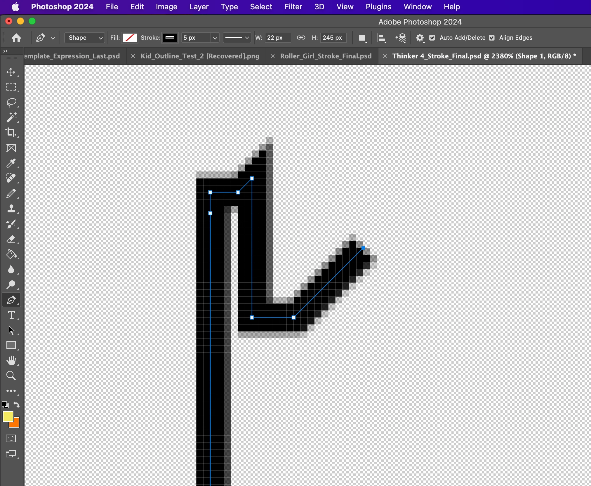This screenshot has height=486, width=591.
Task: Open the stroke line style dropdown
Action: (237, 38)
